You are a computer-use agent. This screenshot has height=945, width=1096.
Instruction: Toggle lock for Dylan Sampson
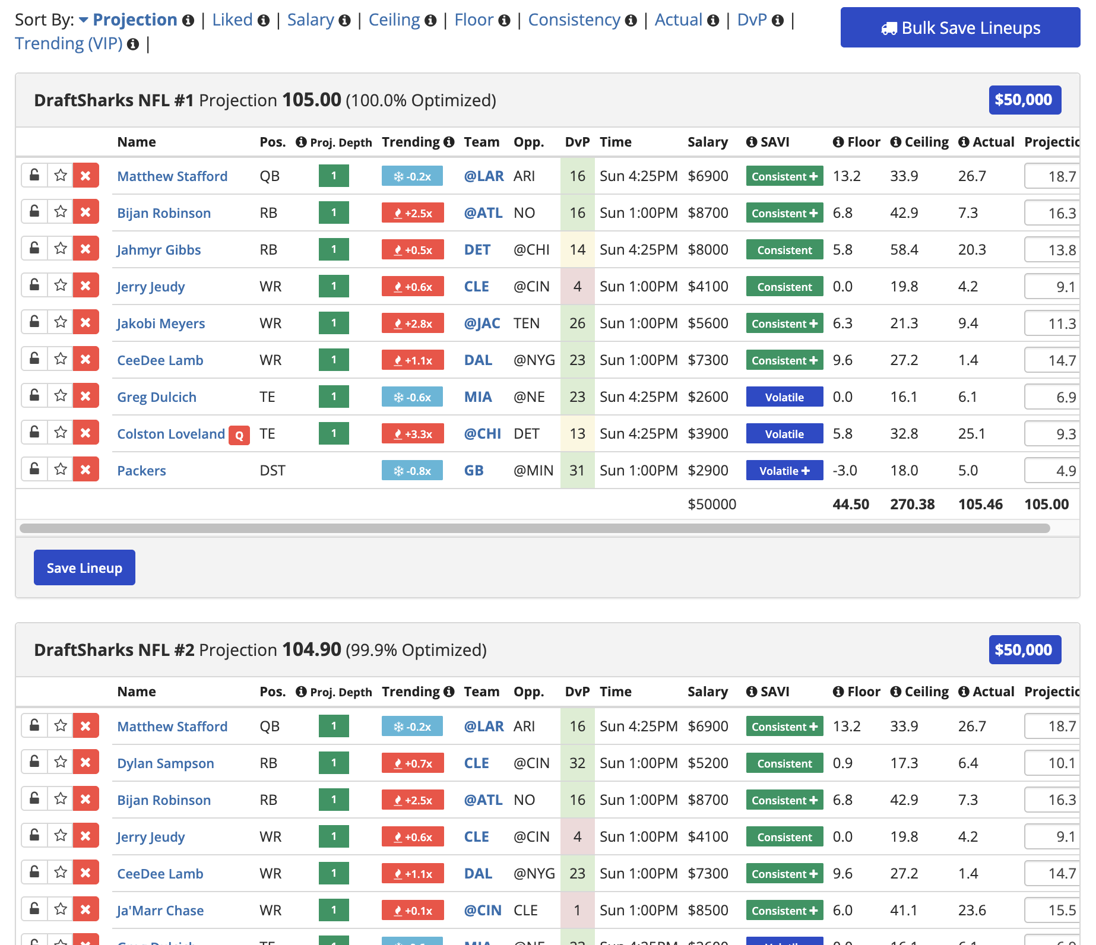pos(34,763)
